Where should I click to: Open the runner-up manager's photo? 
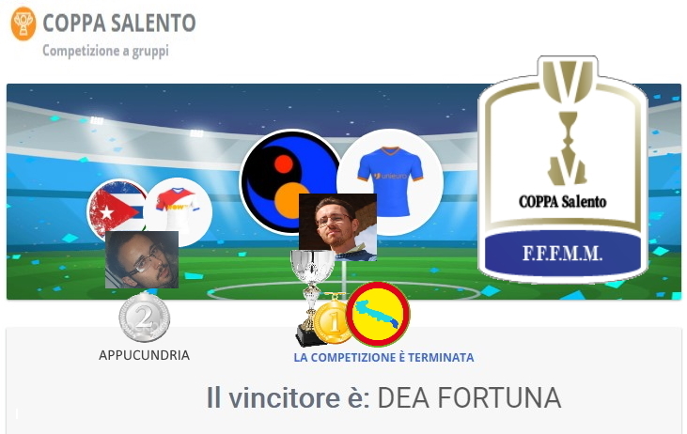click(x=142, y=259)
